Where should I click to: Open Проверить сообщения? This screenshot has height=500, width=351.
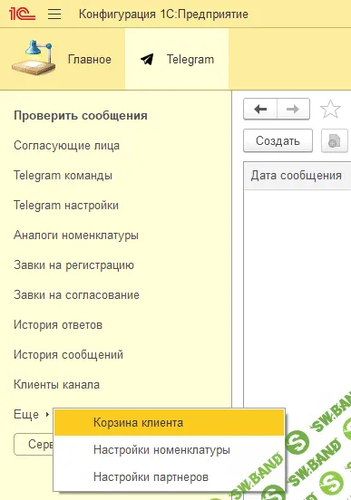81,115
